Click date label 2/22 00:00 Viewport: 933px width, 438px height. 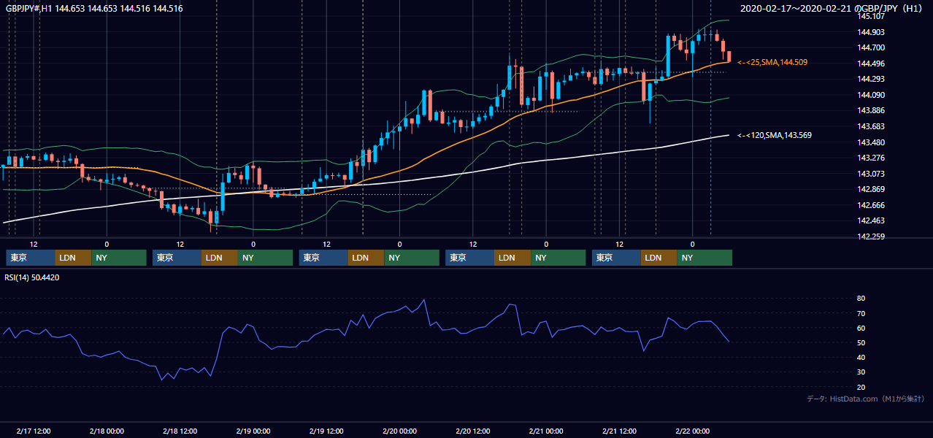[x=692, y=431]
